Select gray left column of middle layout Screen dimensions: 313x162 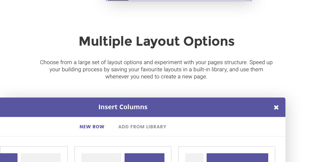pos(101,158)
